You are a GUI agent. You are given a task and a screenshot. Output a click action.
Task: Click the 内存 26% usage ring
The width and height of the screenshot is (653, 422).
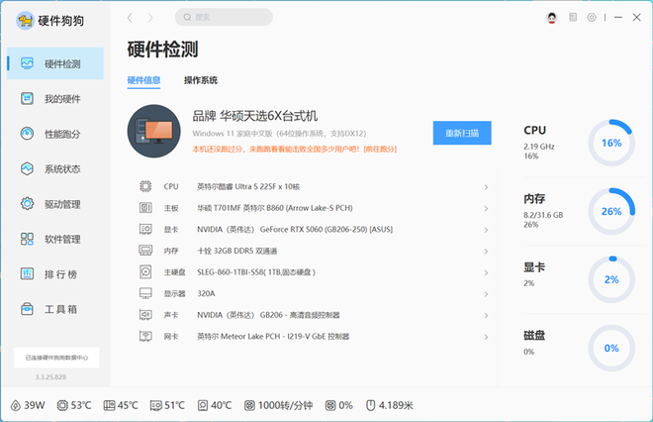pyautogui.click(x=611, y=211)
